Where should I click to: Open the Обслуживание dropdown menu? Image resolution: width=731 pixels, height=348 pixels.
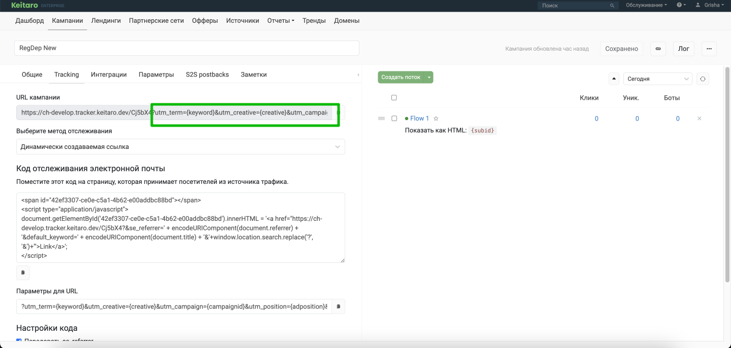646,5
